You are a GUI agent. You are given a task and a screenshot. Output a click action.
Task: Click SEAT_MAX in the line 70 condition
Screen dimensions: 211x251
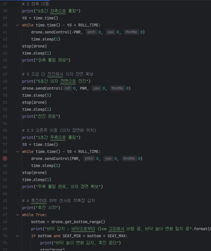pyautogui.click(x=117, y=236)
